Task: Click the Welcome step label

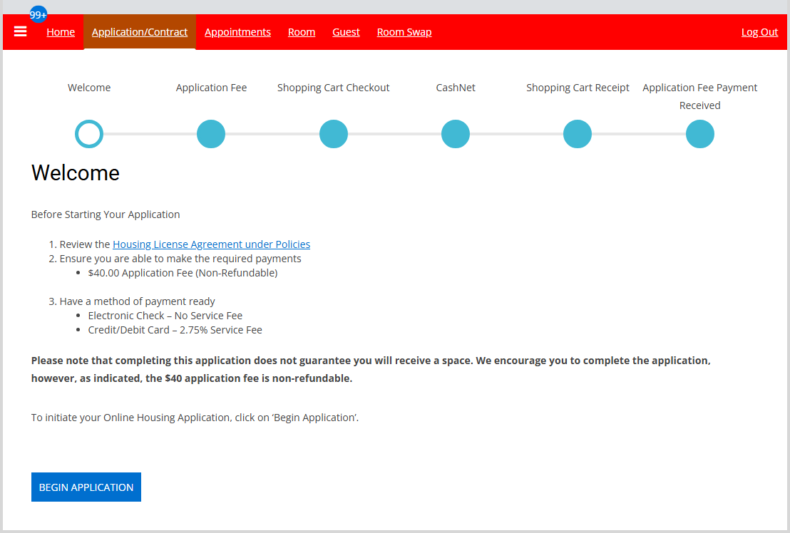Action: click(89, 88)
